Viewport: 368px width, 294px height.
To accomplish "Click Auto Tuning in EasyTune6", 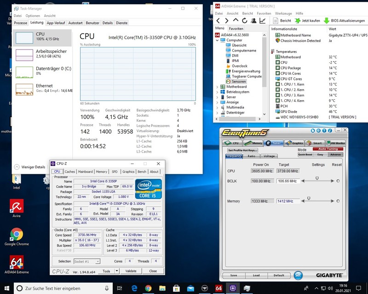I will (328, 149).
